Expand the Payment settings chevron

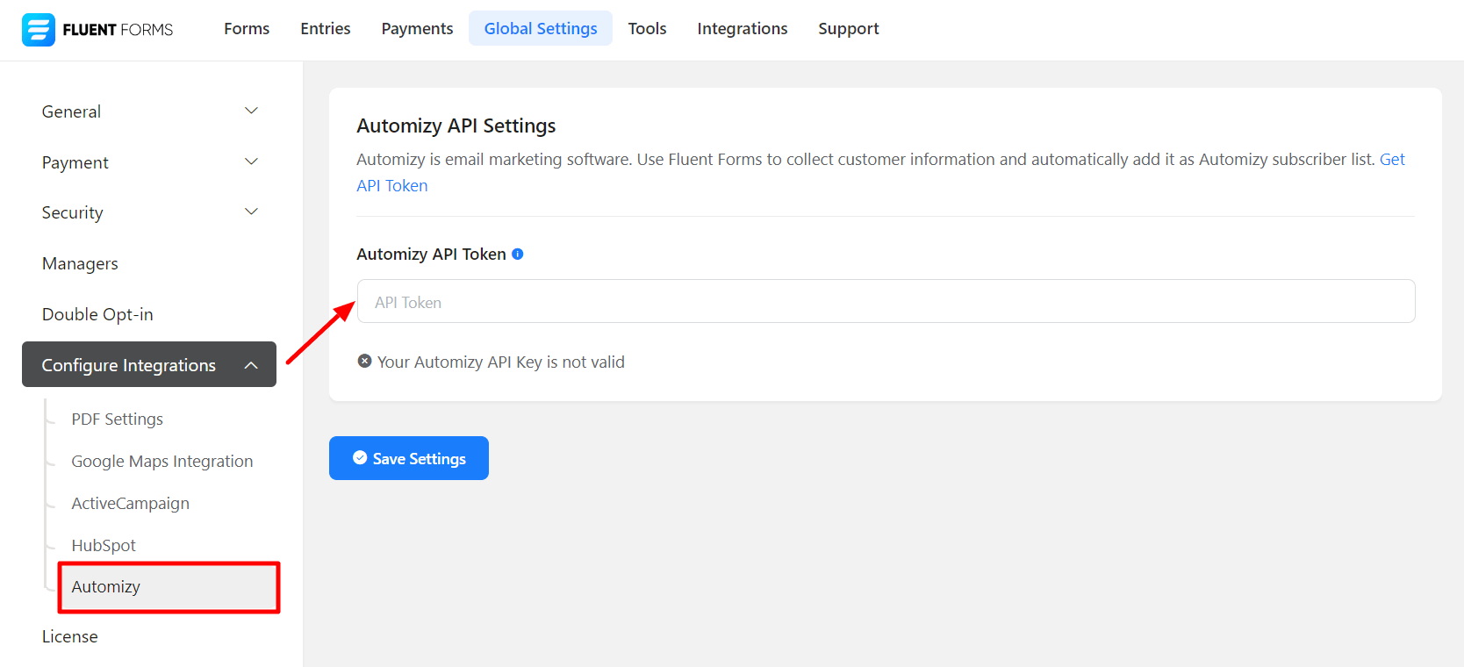point(251,161)
